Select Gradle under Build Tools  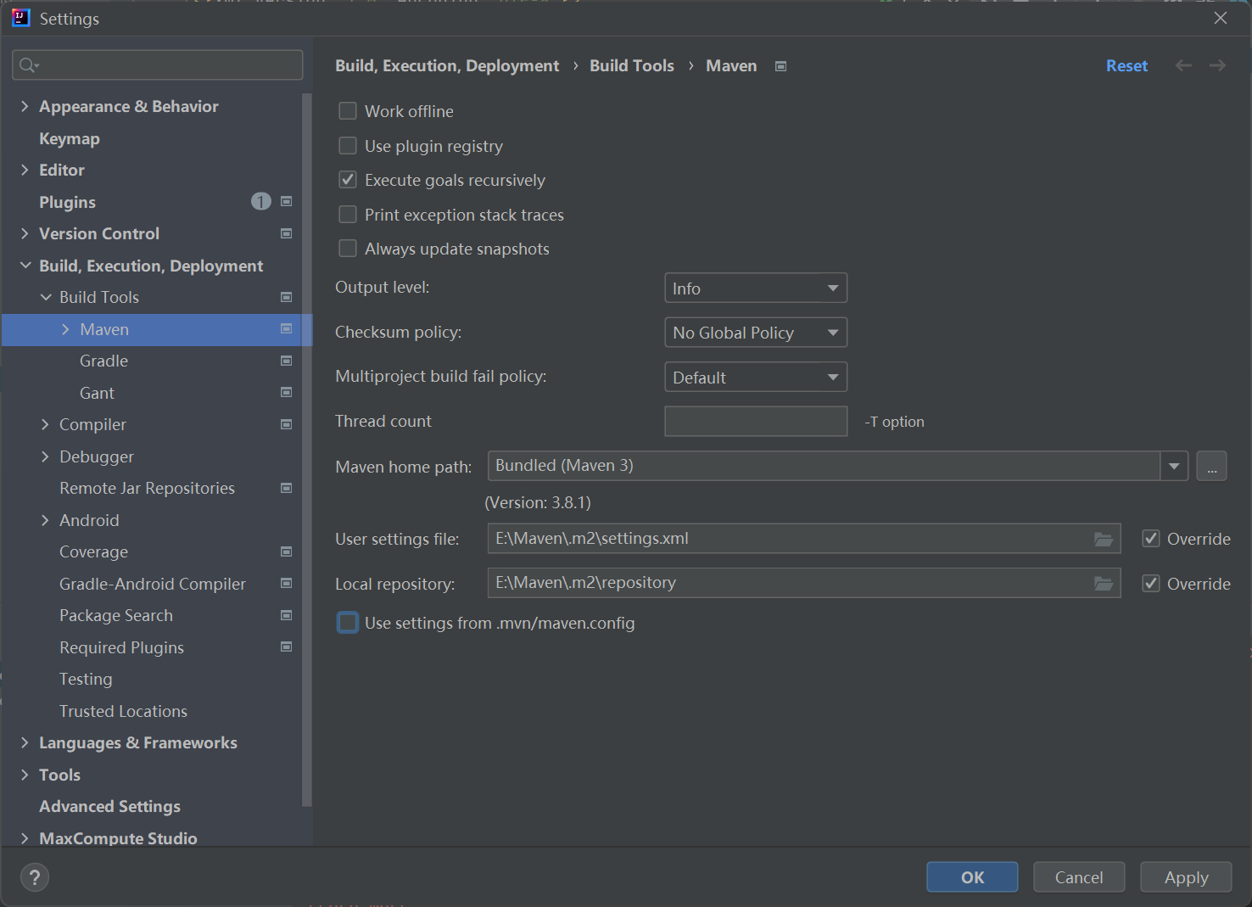point(103,361)
